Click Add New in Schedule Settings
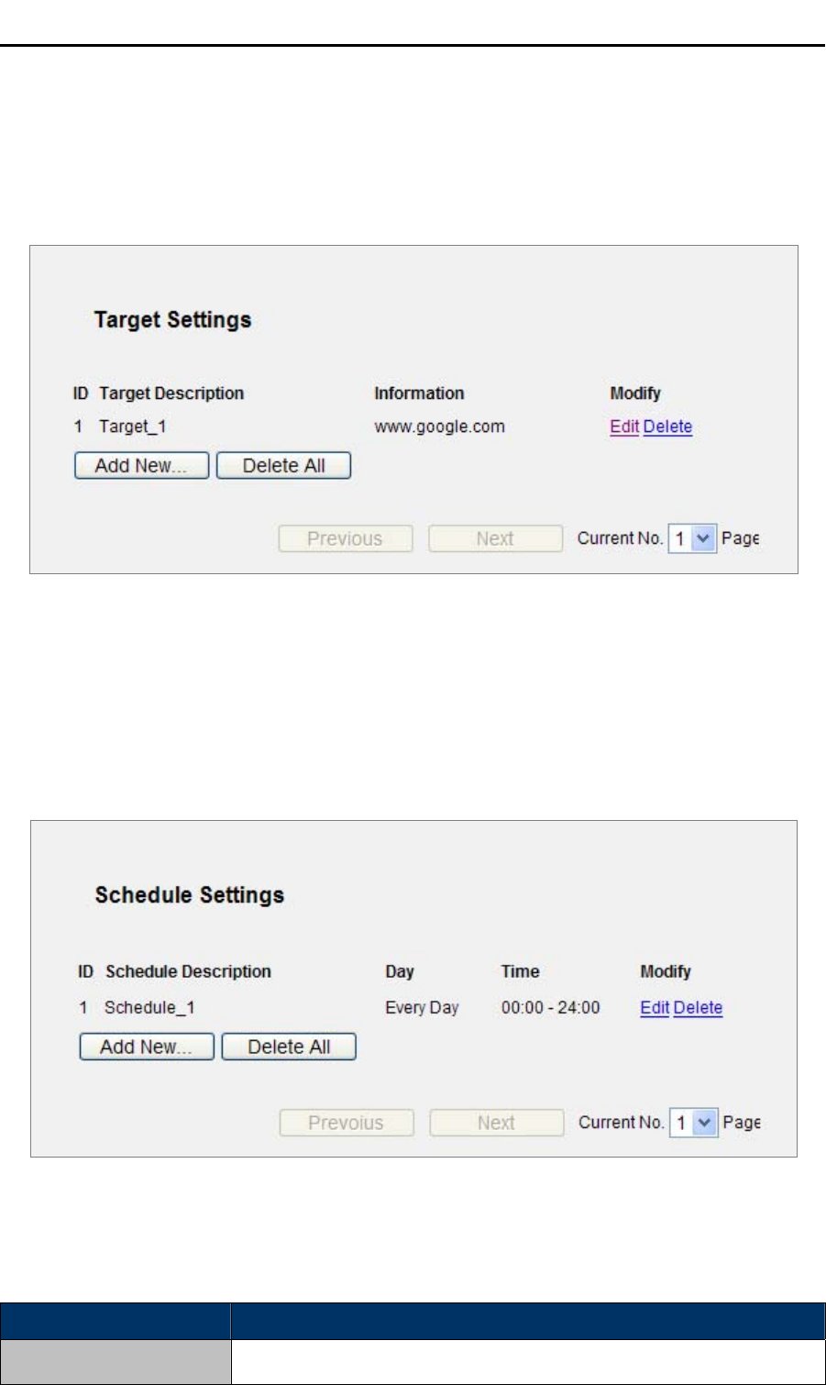Image resolution: width=826 pixels, height=1385 pixels. (147, 1047)
